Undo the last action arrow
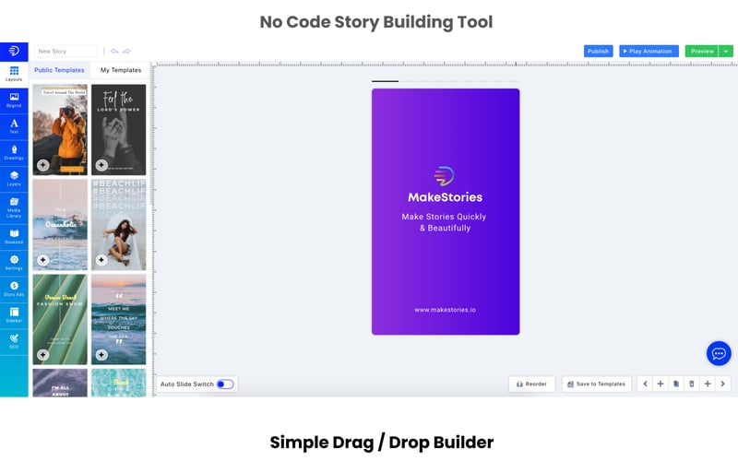 tap(114, 51)
